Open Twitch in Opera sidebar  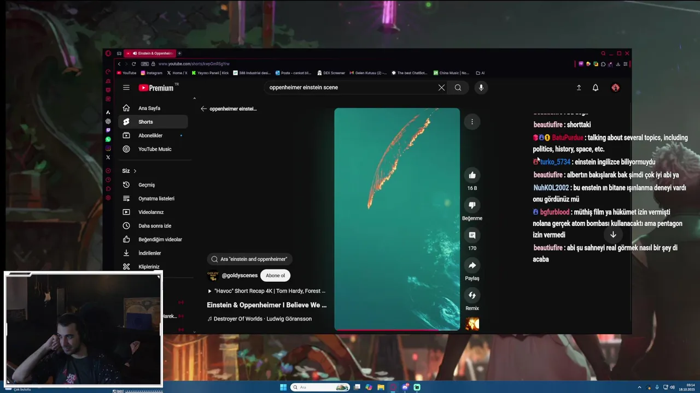tap(108, 130)
